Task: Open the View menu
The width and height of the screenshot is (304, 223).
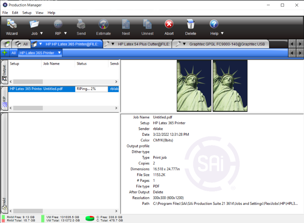Action: pos(39,13)
